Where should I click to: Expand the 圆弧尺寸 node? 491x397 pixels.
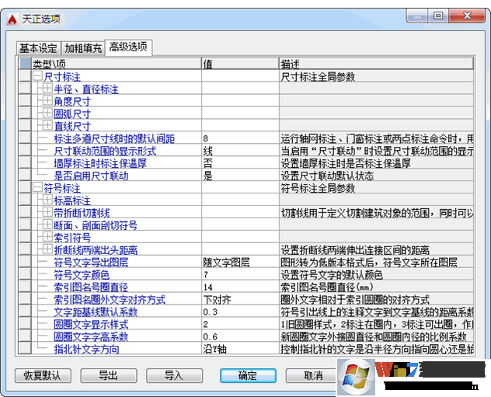coord(47,113)
